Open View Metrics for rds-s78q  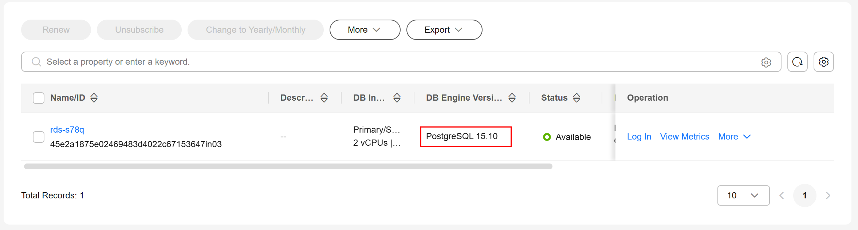click(685, 137)
